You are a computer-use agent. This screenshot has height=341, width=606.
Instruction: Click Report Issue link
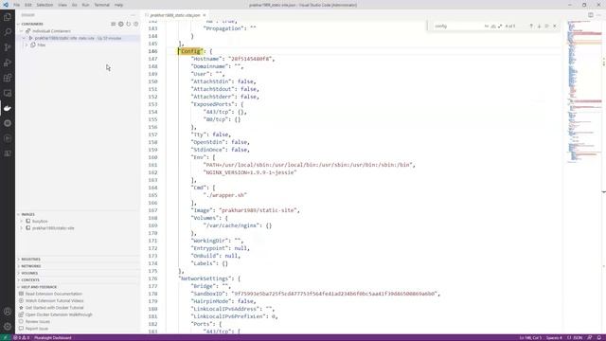tap(37, 329)
